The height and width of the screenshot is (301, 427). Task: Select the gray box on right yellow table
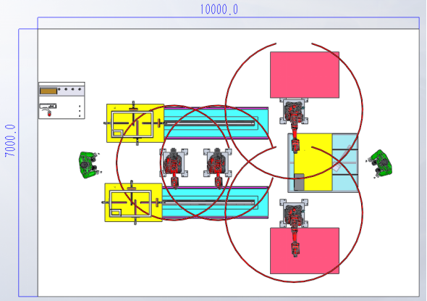click(299, 182)
